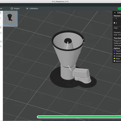Click the Time Estimation header in legend
Viewport: 121px width, 121px height.
117,38
